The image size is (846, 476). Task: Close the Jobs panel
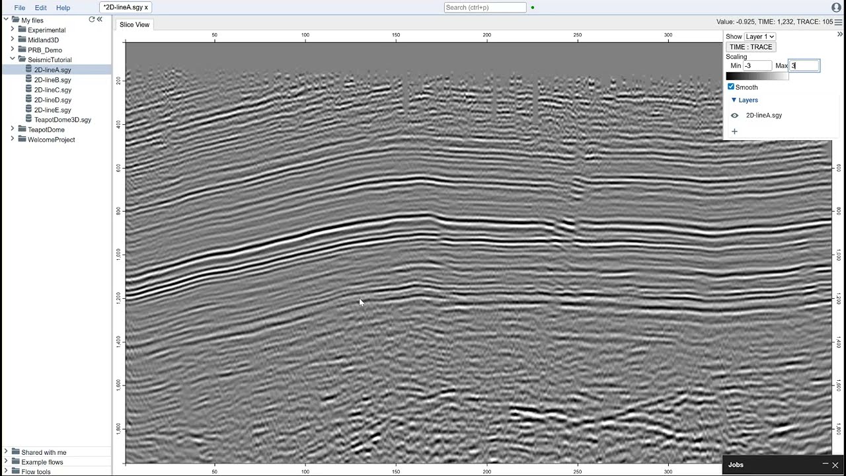pyautogui.click(x=835, y=465)
